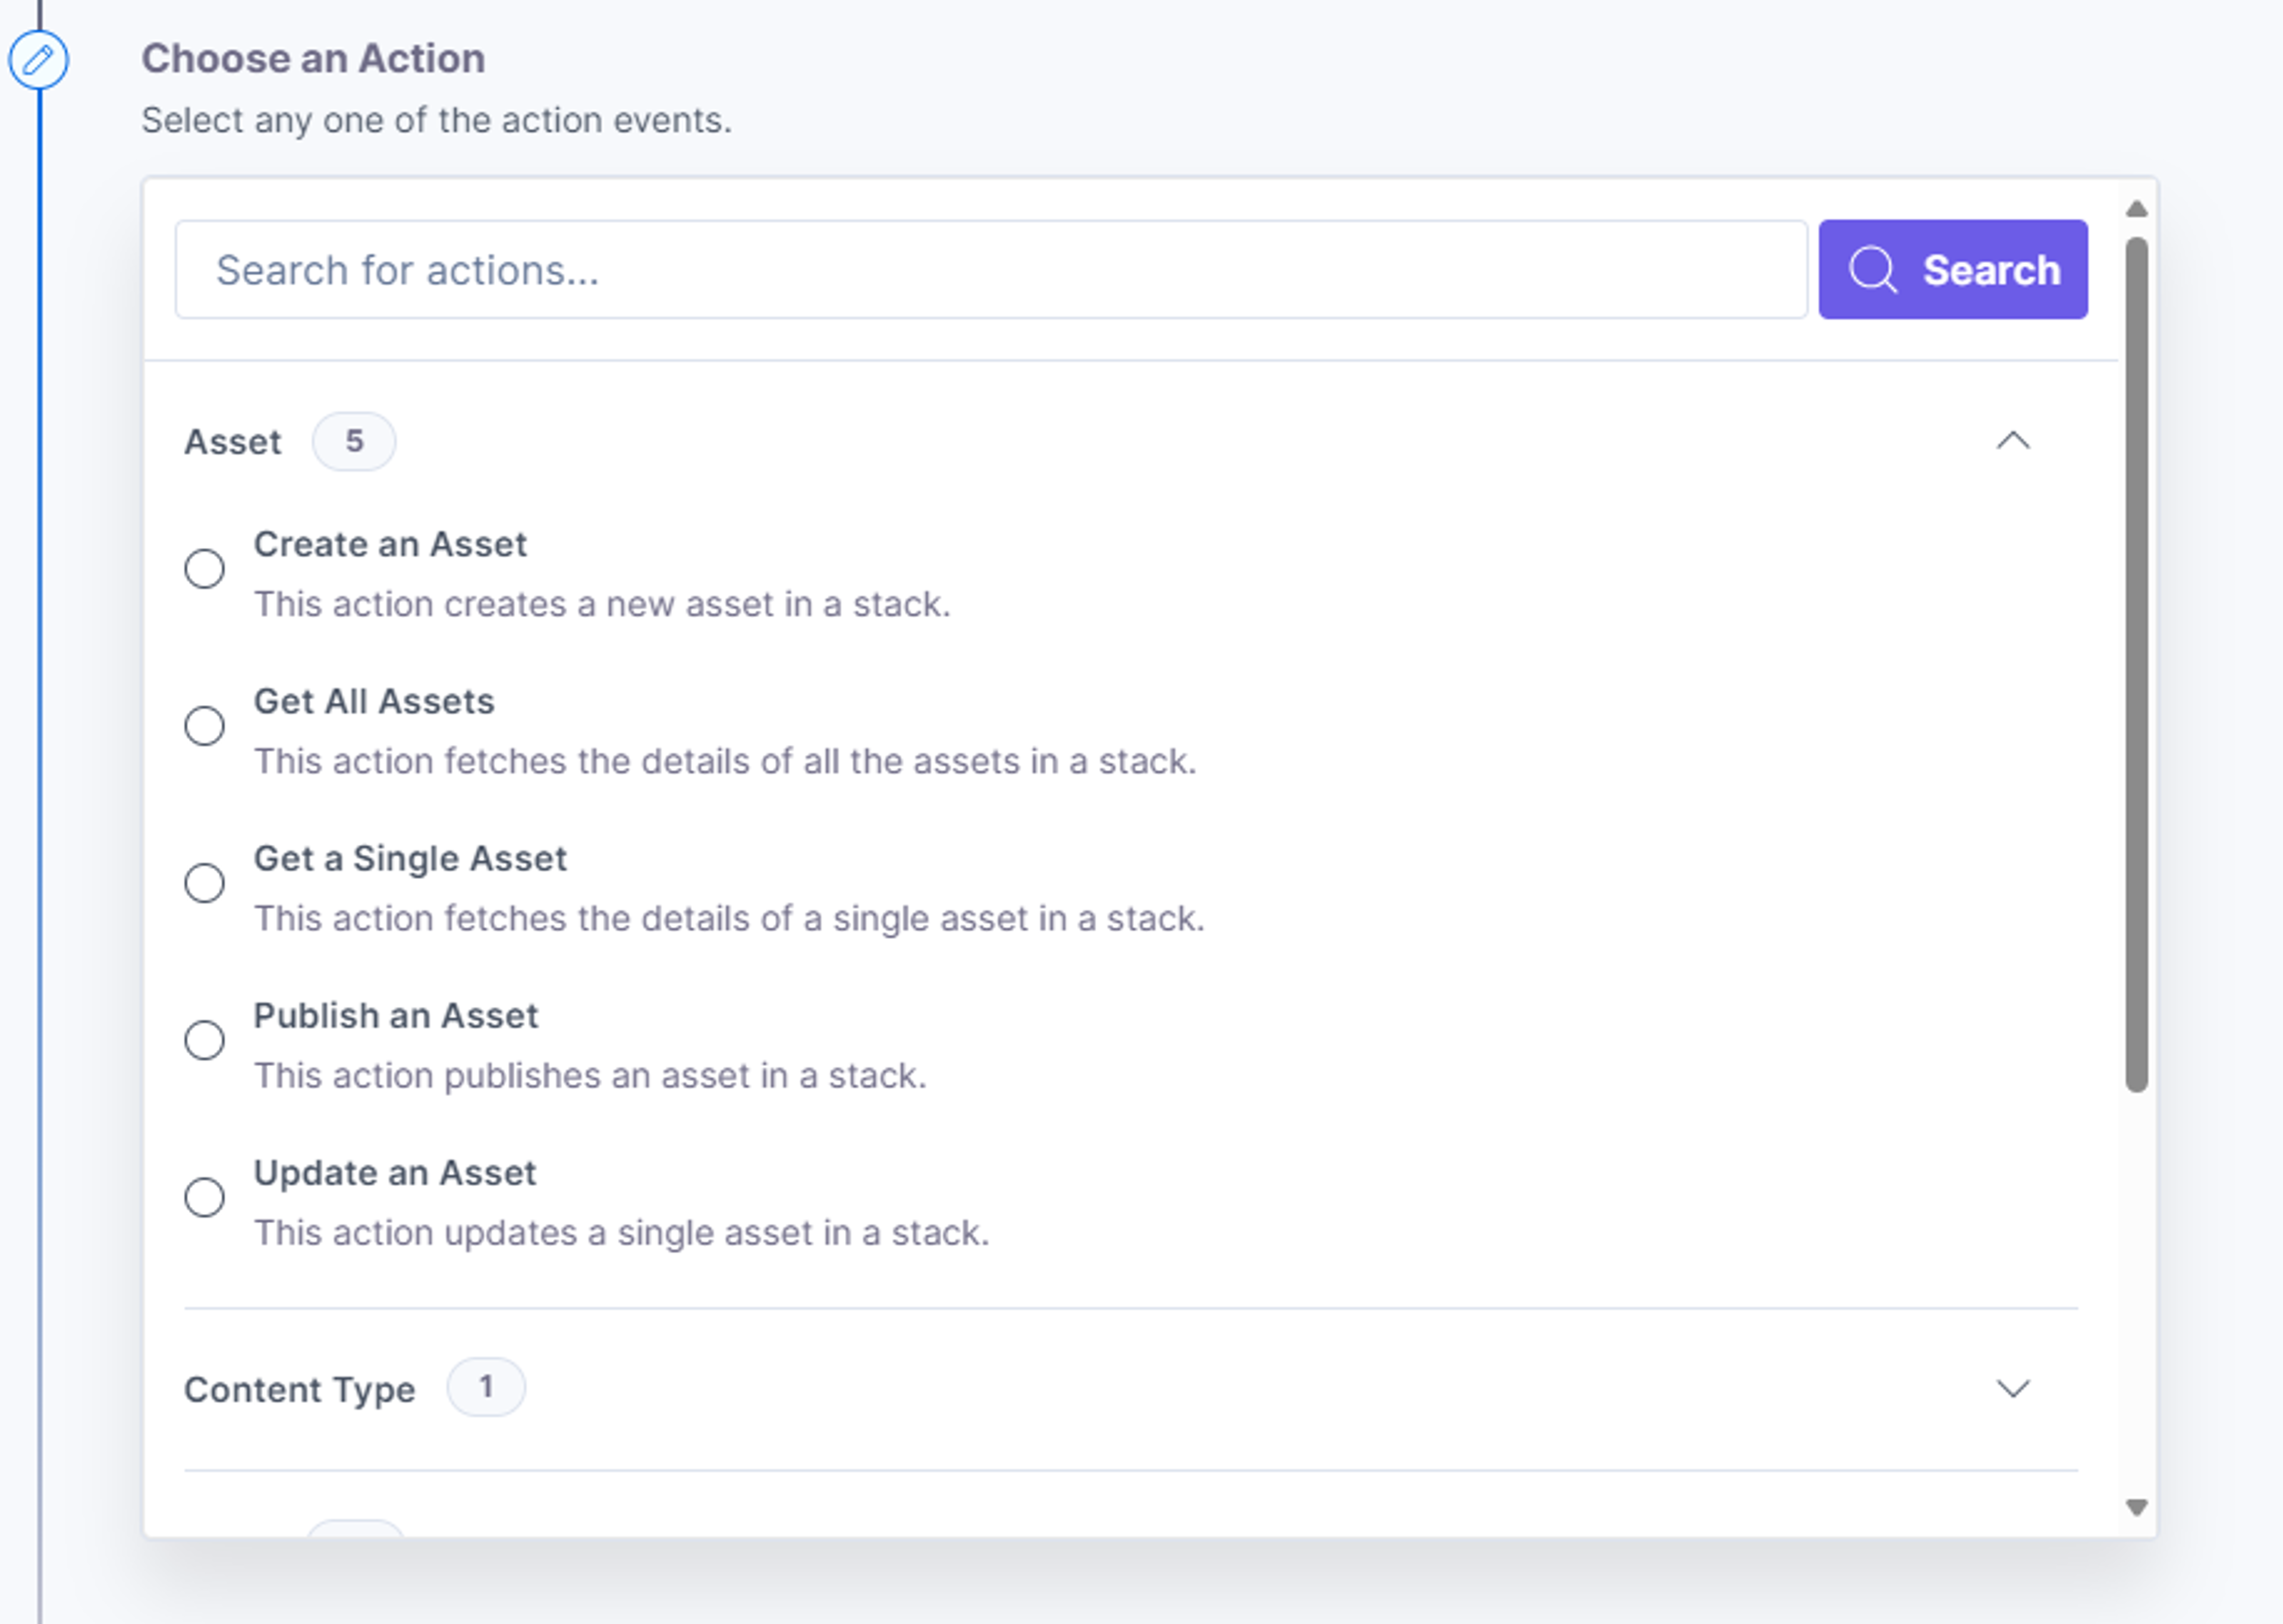Select the Create an Asset radio button

coord(204,569)
